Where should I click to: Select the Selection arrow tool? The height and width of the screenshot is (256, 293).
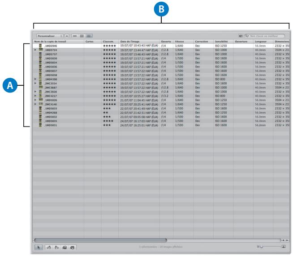pos(39,248)
